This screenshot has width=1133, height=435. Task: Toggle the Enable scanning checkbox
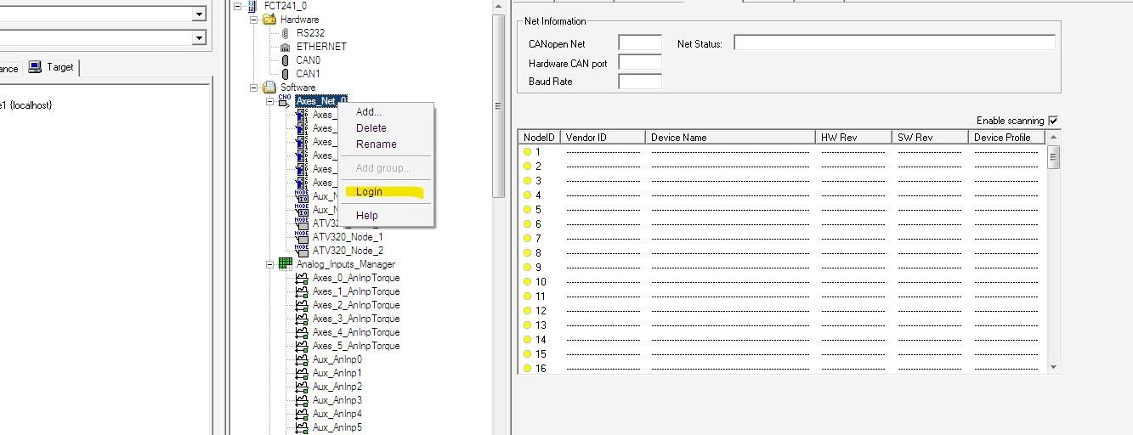[x=1054, y=121]
